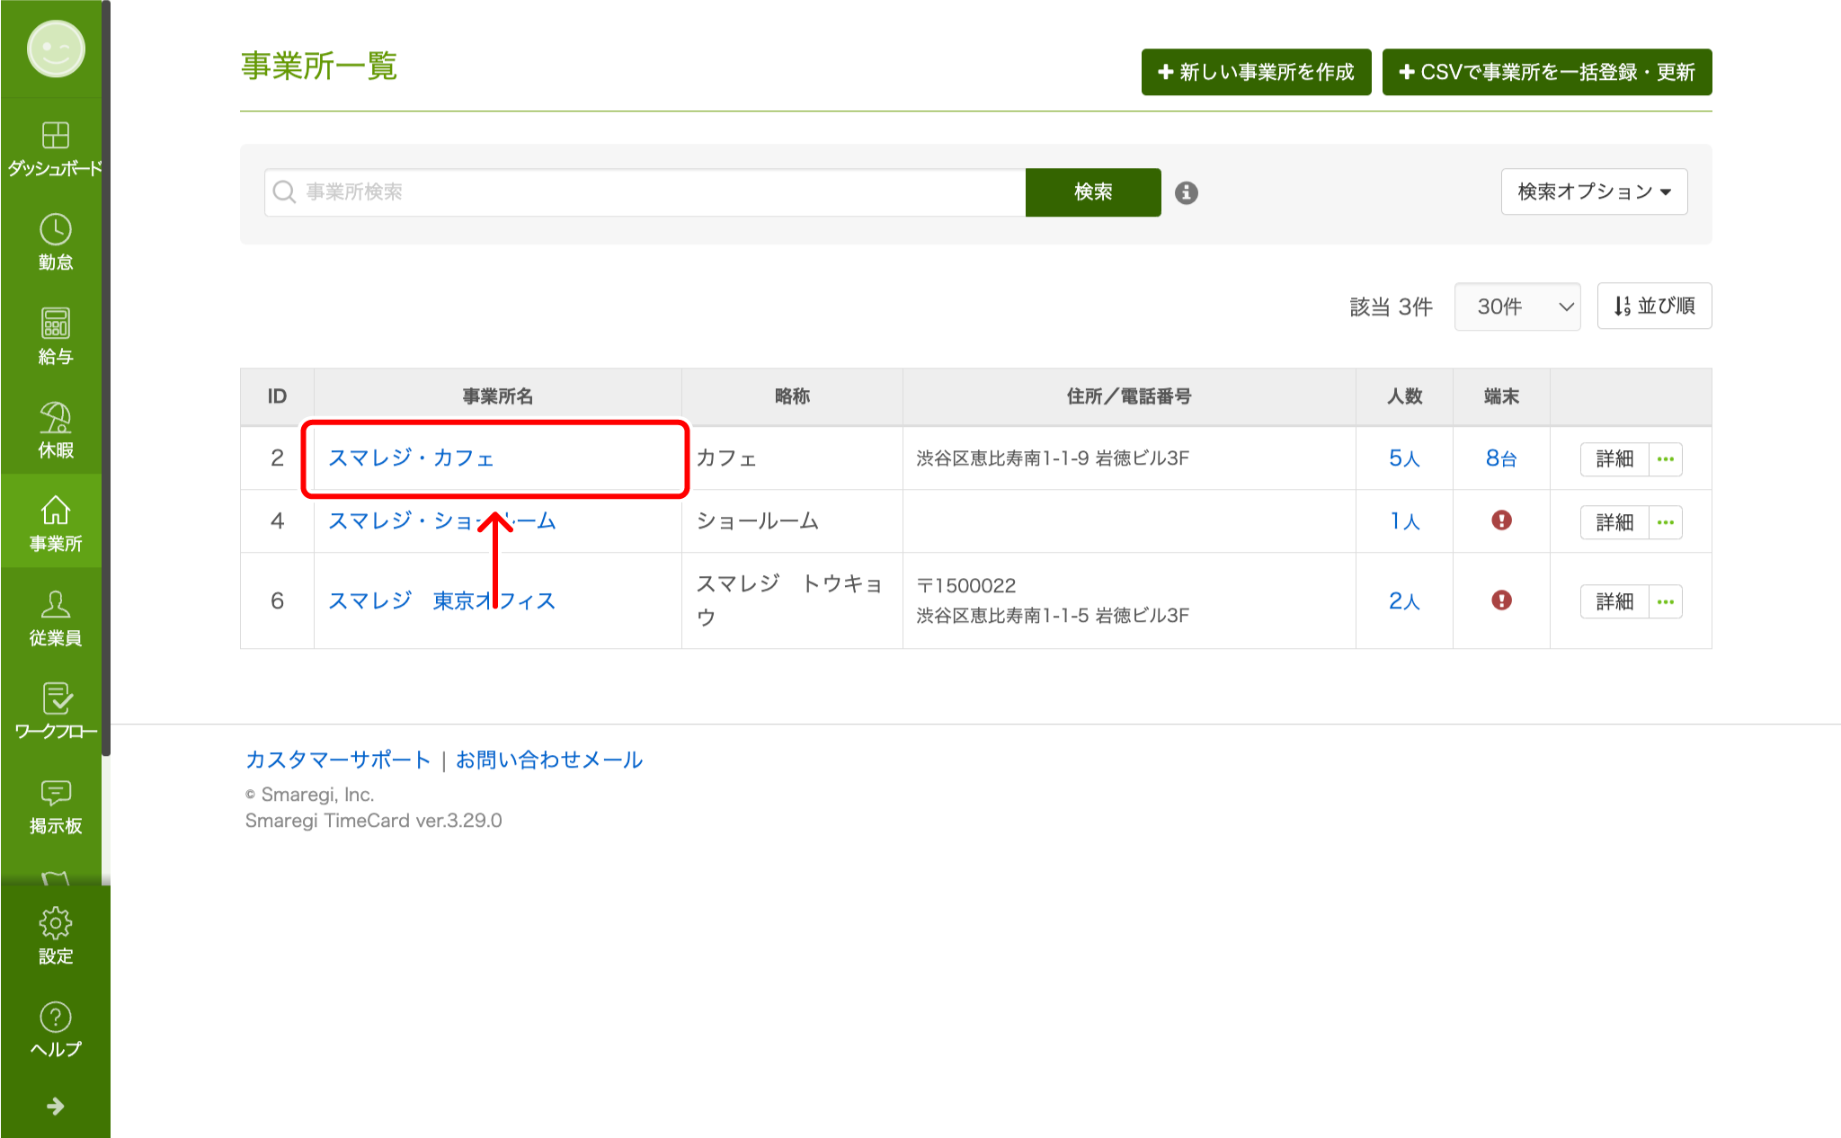Open the お問い合わせメール link
The height and width of the screenshot is (1138, 1841).
click(x=548, y=760)
